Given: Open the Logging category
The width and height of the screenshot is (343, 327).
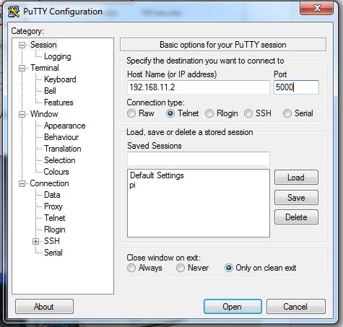Looking at the screenshot, I should tap(58, 56).
